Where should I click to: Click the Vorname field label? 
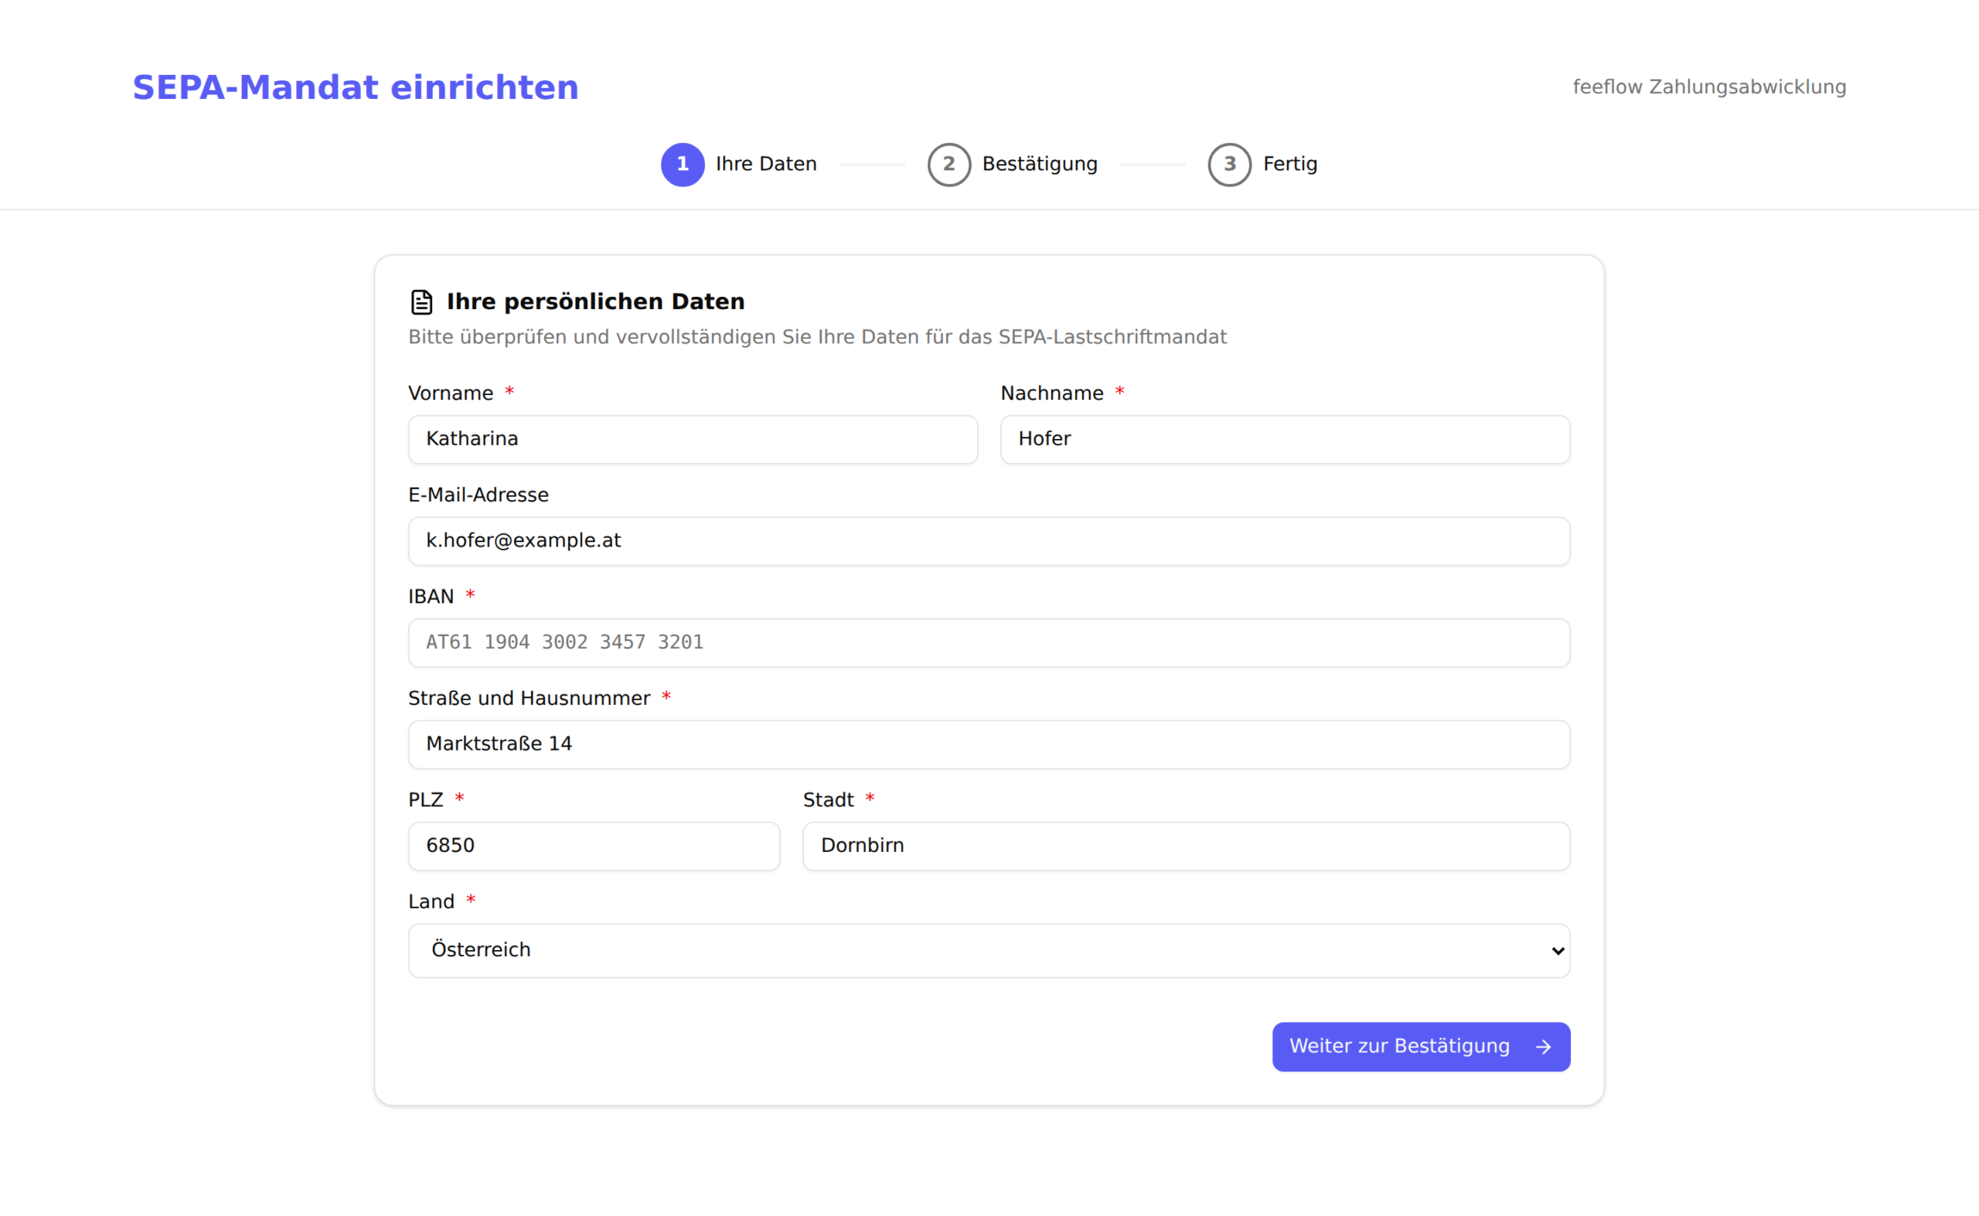coord(451,393)
